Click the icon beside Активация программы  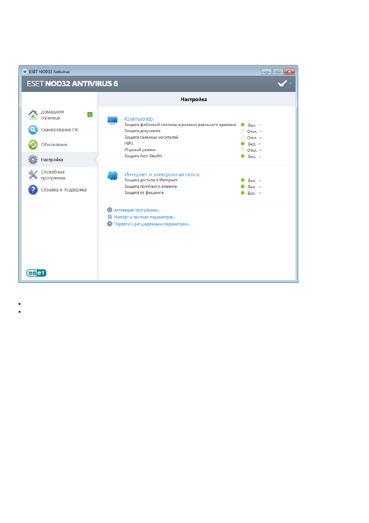coord(109,210)
